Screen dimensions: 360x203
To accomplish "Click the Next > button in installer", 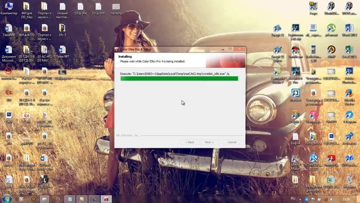I will [x=209, y=142].
